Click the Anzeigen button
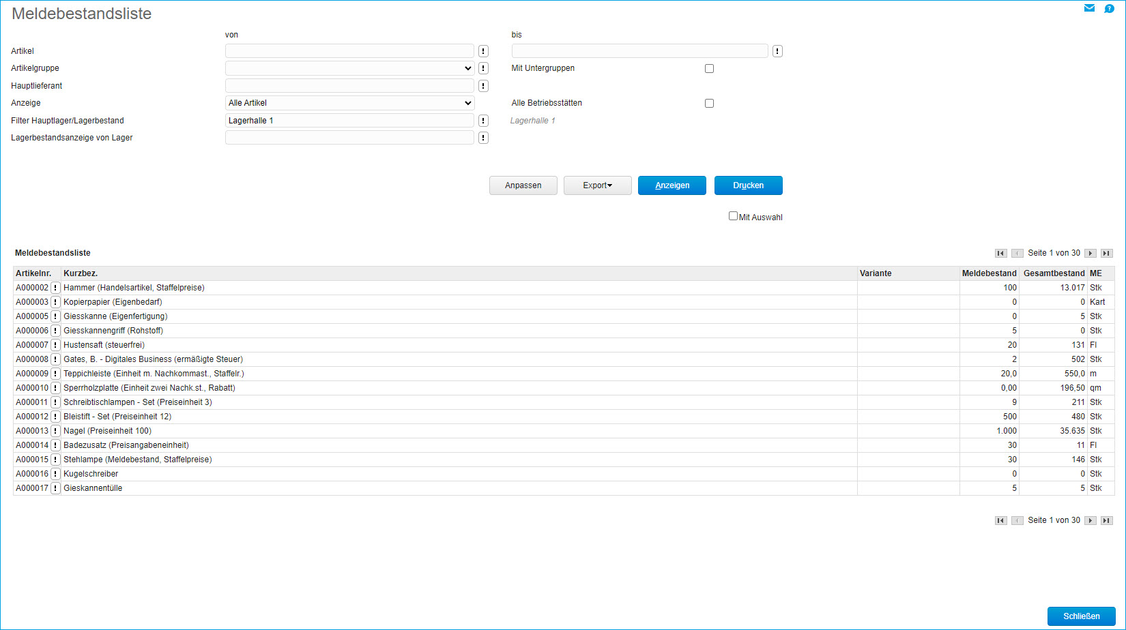Image resolution: width=1126 pixels, height=630 pixels. pyautogui.click(x=672, y=185)
